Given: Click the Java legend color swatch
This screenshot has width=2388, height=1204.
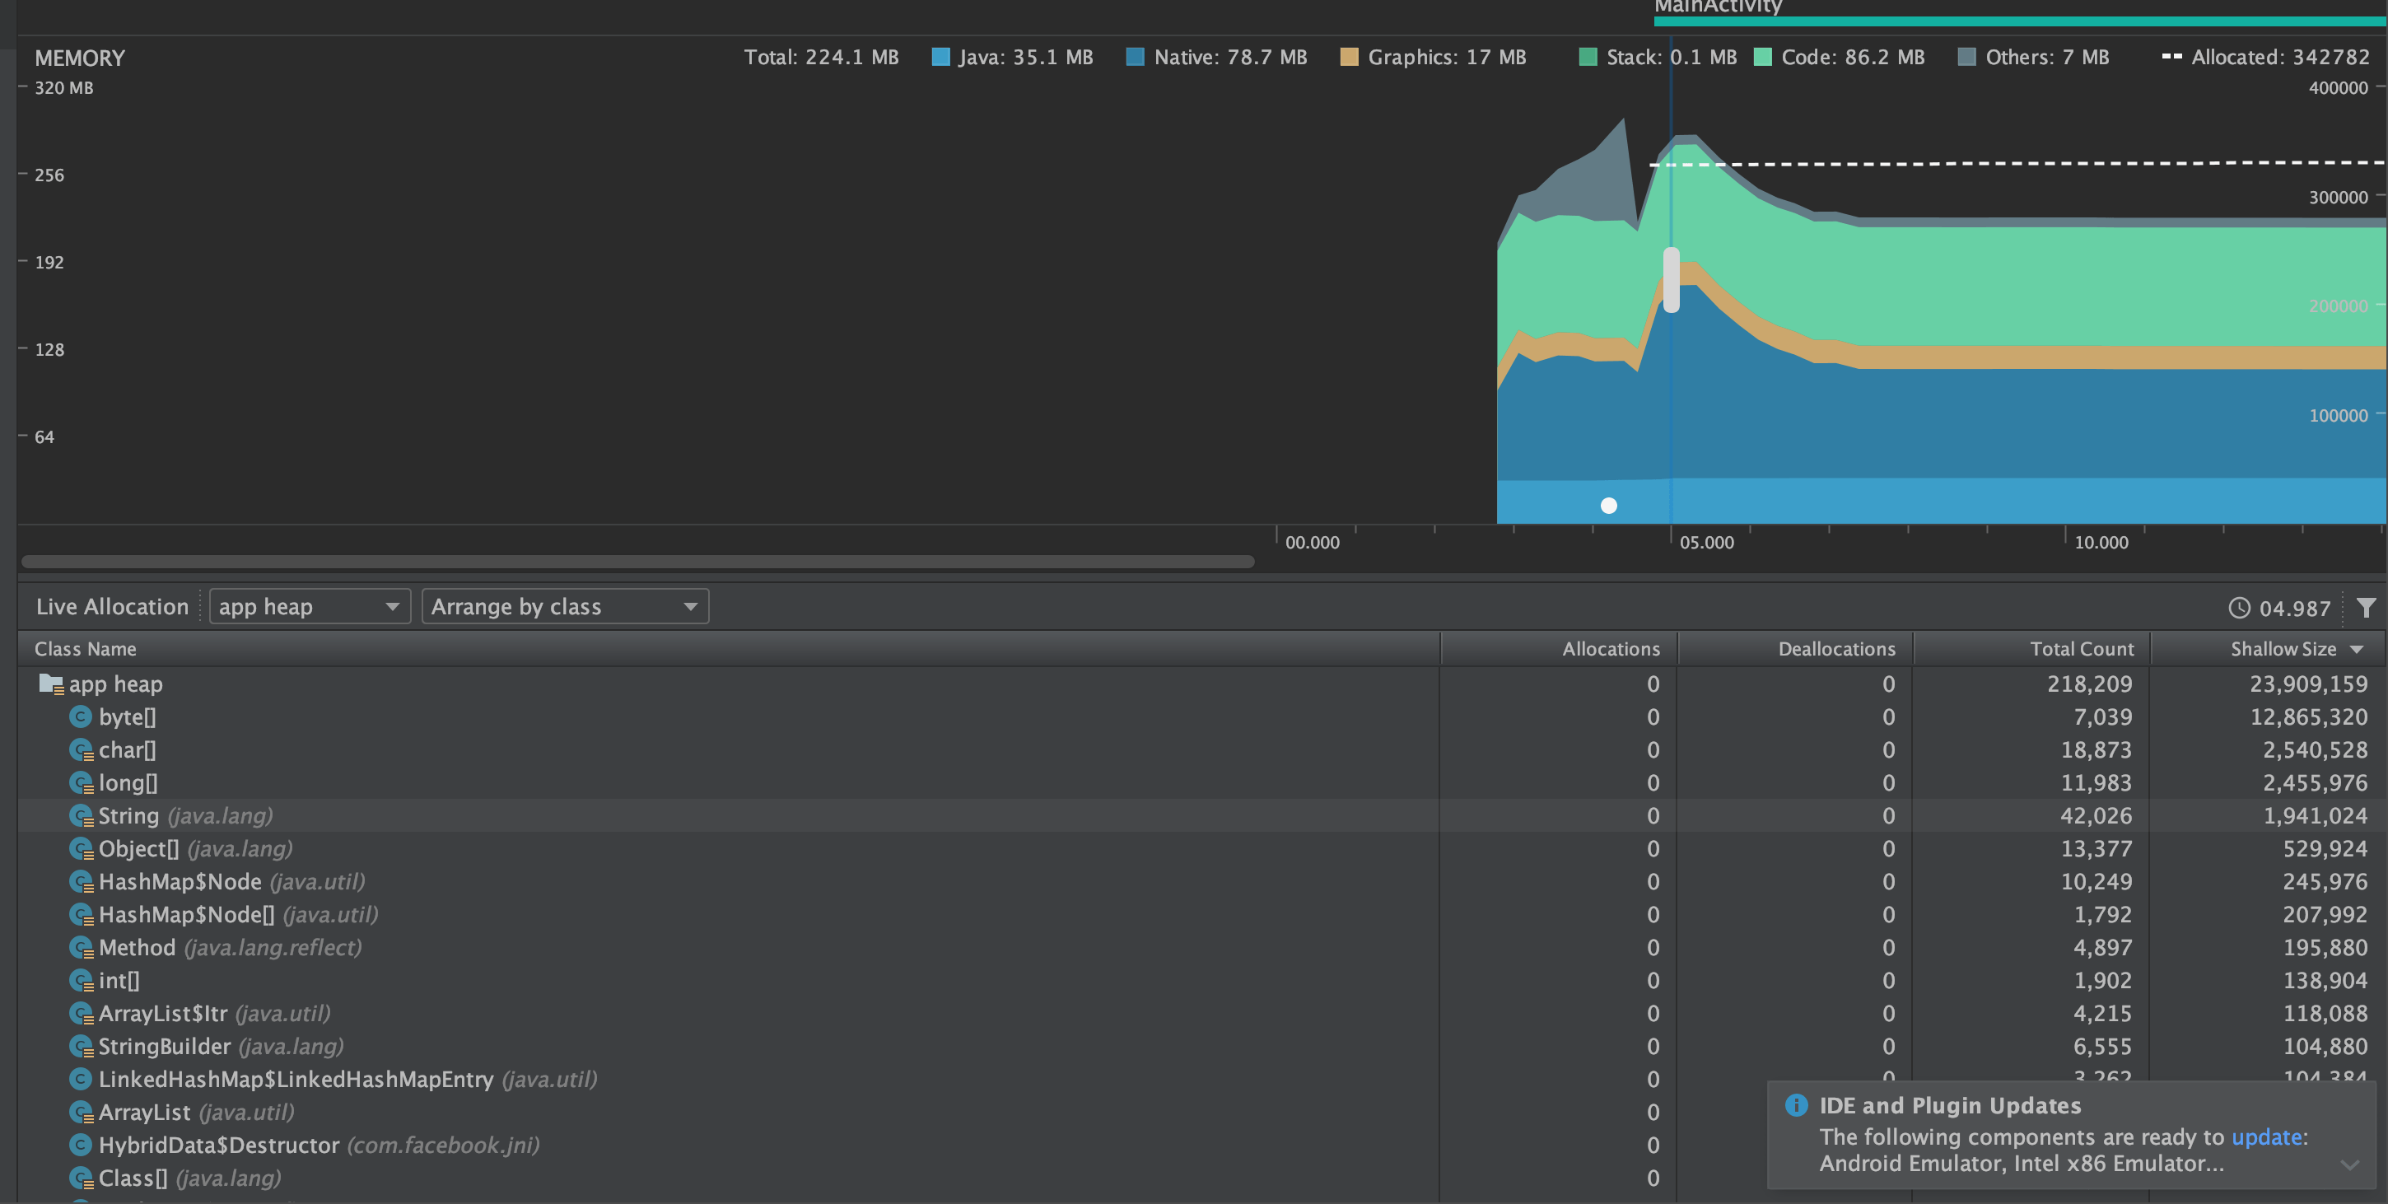Looking at the screenshot, I should point(940,57).
